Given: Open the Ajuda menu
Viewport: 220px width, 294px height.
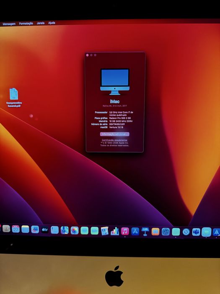Looking at the screenshot, I should coord(52,23).
